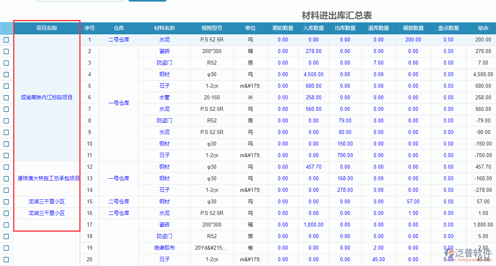
Task: Open the 1,800.00 quantity link in row 17
Action: tap(313, 225)
